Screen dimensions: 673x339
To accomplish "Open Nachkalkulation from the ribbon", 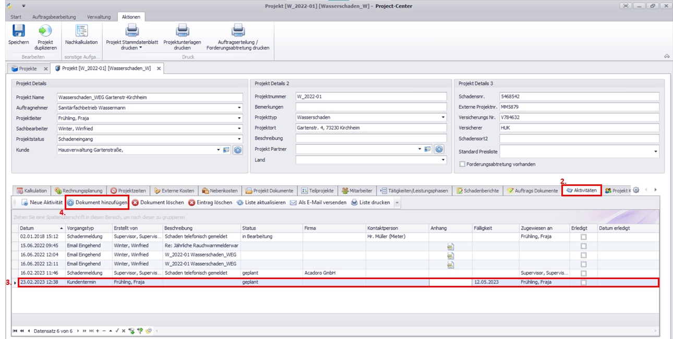I will 81,31.
